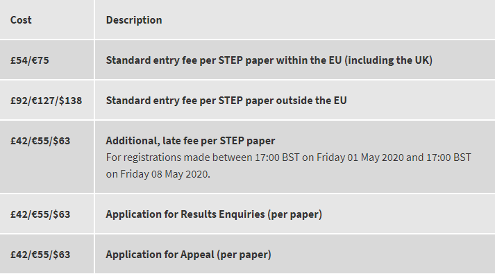Image resolution: width=495 pixels, height=274 pixels.
Task: Click the Cost column header
Action: 21,20
